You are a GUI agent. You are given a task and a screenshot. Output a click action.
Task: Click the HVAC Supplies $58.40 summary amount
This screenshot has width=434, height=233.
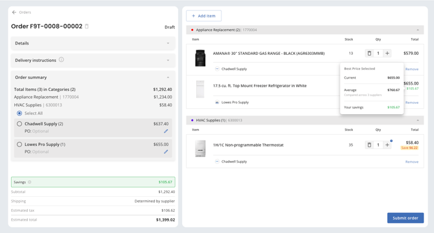pyautogui.click(x=166, y=105)
